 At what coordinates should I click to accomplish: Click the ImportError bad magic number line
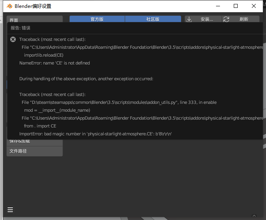coord(96,134)
